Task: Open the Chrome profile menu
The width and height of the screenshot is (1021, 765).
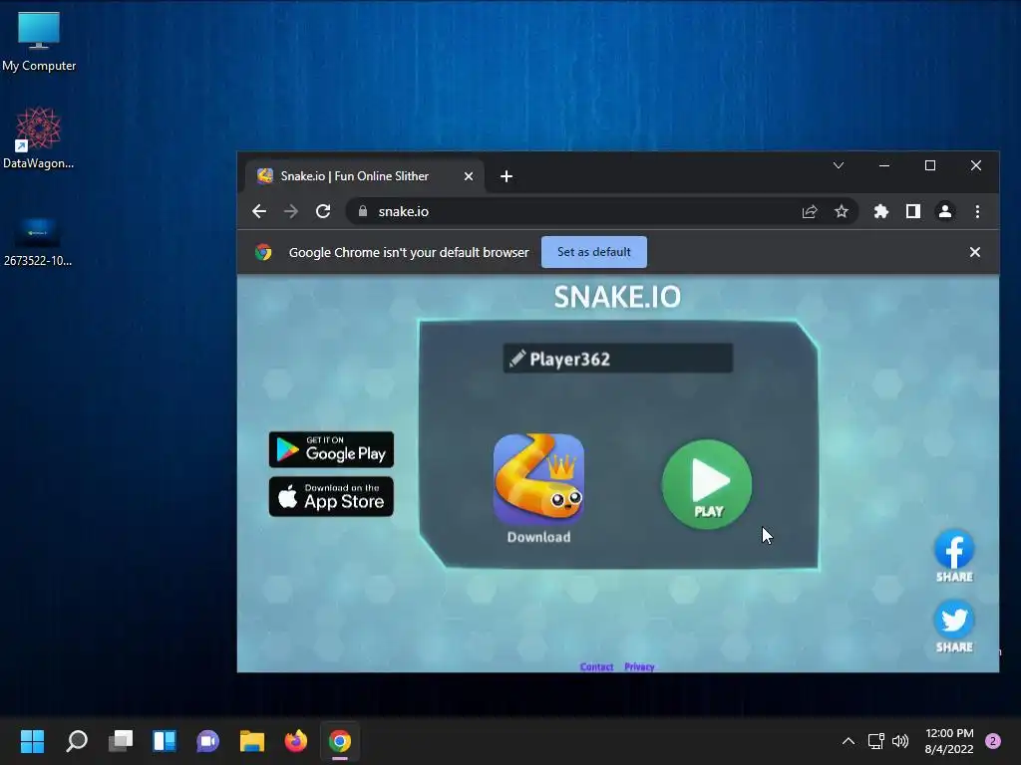Action: 945,211
